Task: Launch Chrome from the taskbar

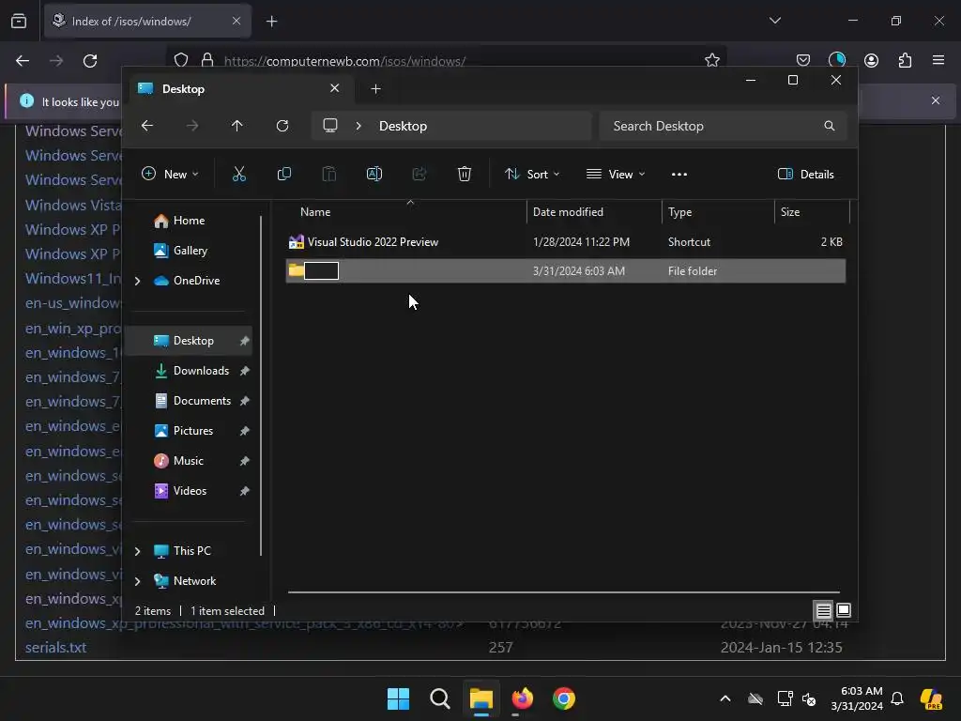Action: [x=564, y=698]
